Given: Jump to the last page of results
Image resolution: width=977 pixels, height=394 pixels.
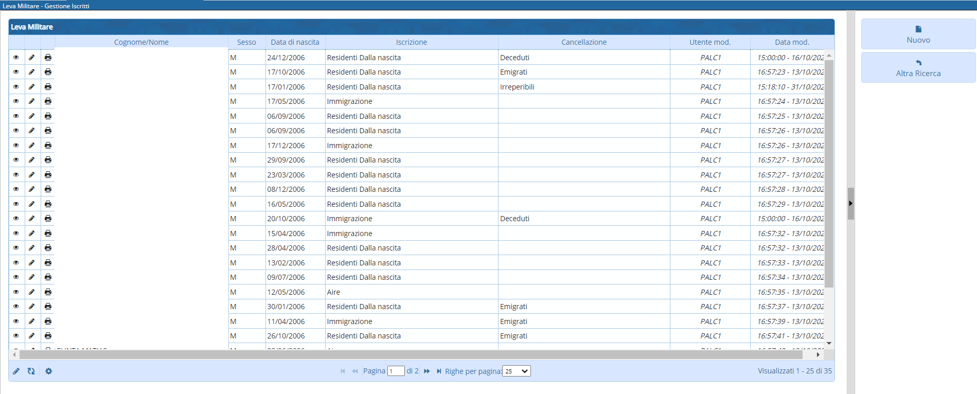Looking at the screenshot, I should coord(439,371).
